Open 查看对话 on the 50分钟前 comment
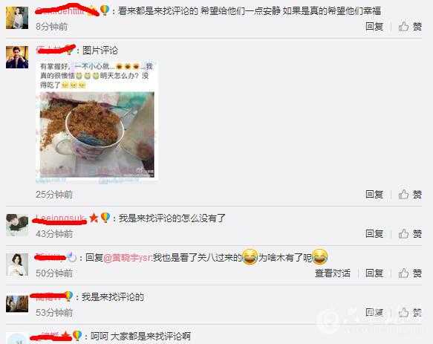 (x=333, y=273)
